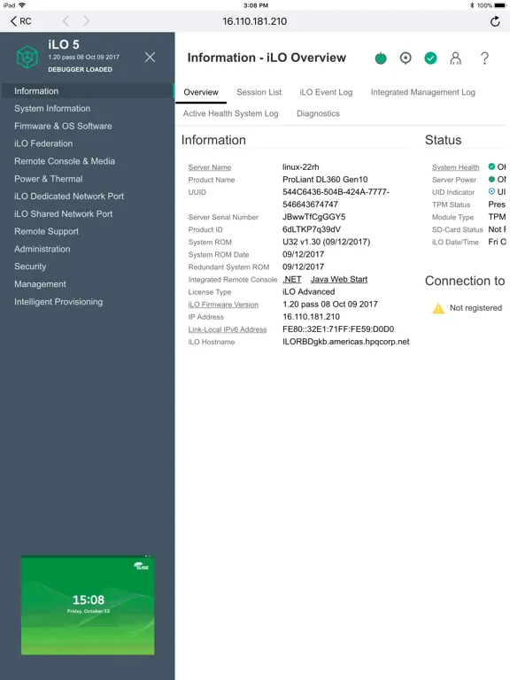Image resolution: width=510 pixels, height=680 pixels.
Task: Switch to Active Health System Log tab
Action: pos(231,113)
